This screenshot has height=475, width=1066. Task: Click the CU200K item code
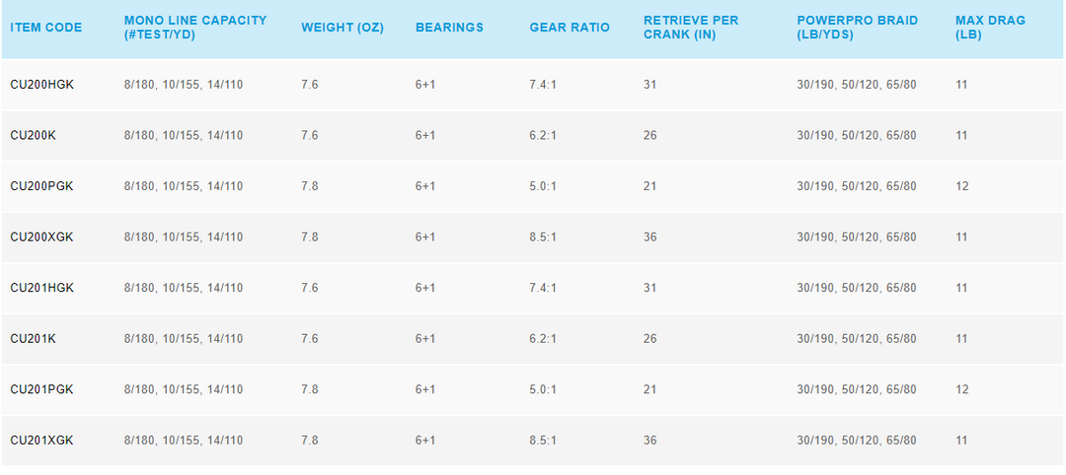(x=34, y=135)
